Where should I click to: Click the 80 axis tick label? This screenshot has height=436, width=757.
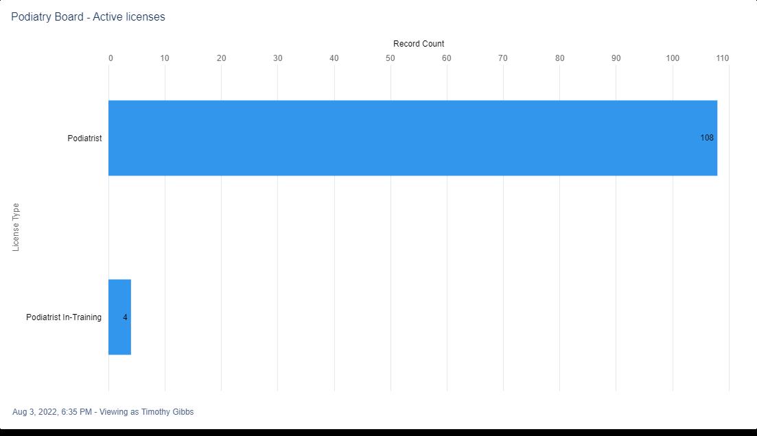click(x=559, y=58)
